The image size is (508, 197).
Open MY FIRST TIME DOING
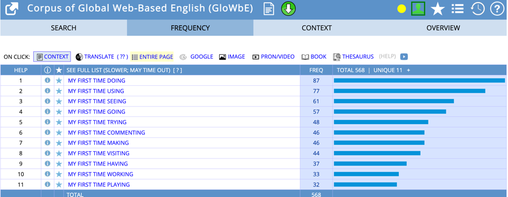coord(96,81)
